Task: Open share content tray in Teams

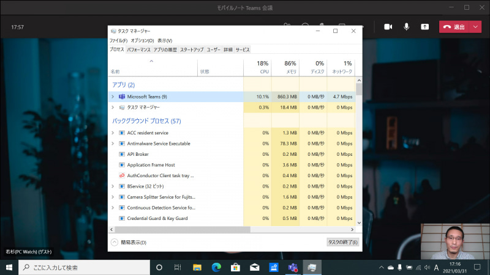Action: (x=424, y=27)
